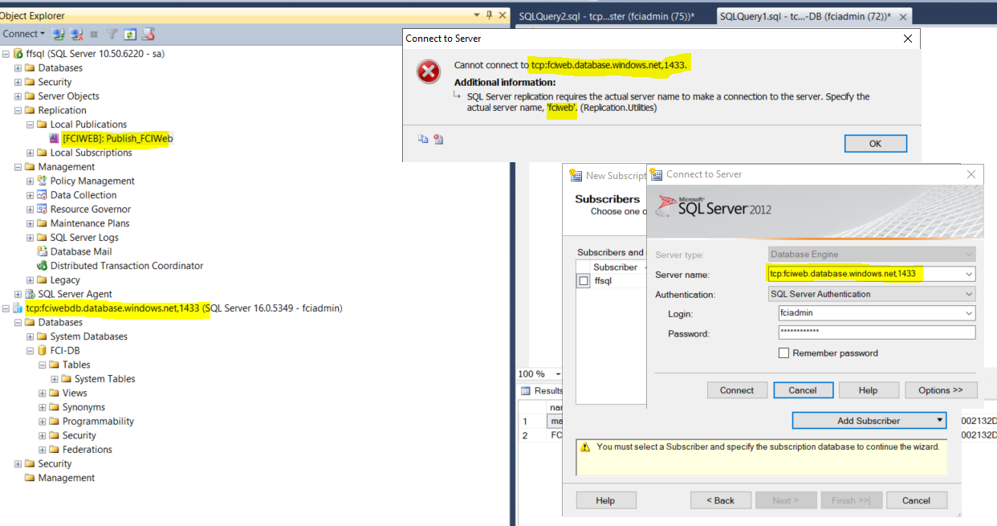
Task: Collapse Local Publications folder
Action: click(31, 124)
